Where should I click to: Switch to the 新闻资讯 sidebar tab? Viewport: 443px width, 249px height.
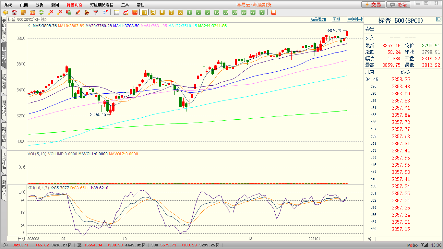tap(4, 188)
